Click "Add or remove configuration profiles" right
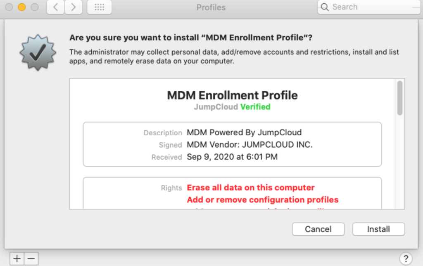Screen dimensions: 423x266 click(x=263, y=200)
